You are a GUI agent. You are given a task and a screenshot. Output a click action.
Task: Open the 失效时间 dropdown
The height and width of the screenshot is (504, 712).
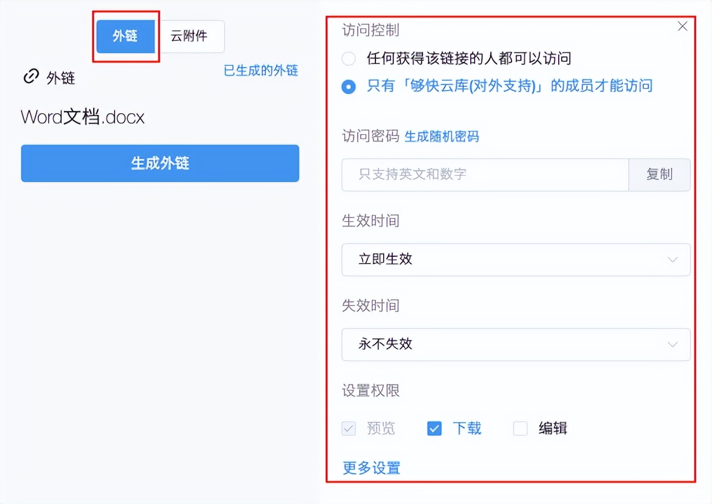(x=516, y=345)
